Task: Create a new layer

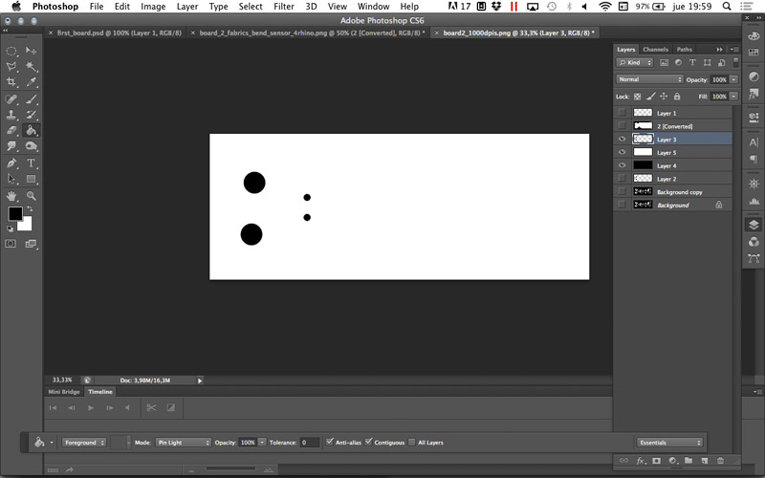Action: pyautogui.click(x=705, y=461)
